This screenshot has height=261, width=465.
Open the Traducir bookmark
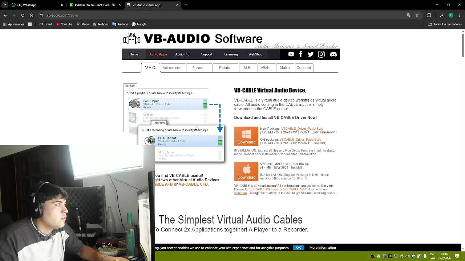click(120, 24)
